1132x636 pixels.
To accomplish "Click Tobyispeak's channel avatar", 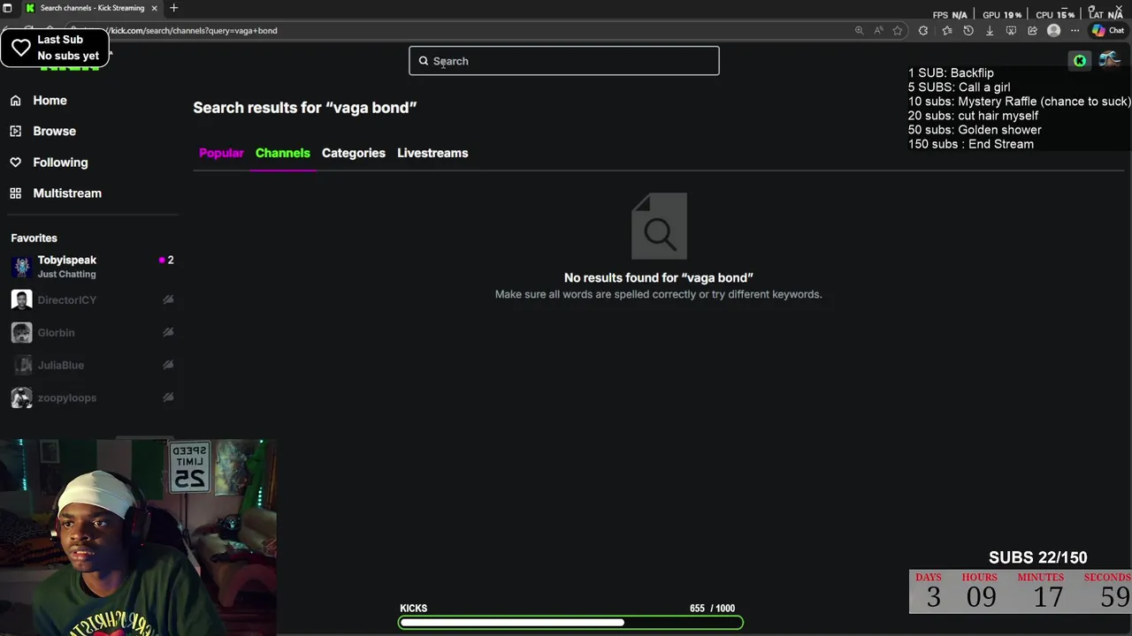I will (x=21, y=267).
